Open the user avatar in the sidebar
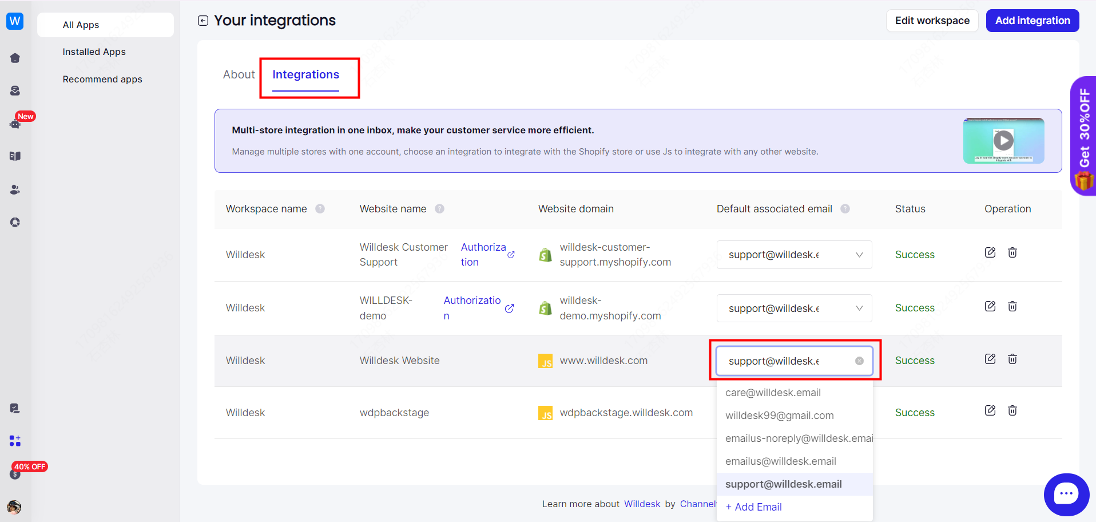Screen dimensions: 1096x522 [x=14, y=507]
